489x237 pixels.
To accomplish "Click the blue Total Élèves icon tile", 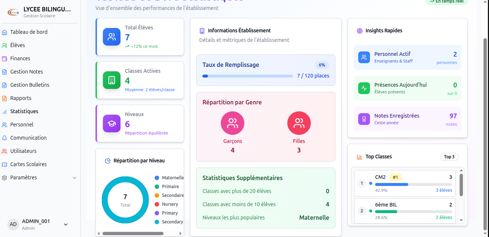I will pos(112,37).
